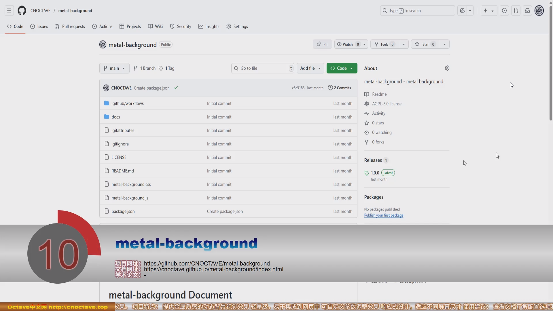Viewport: 553px width, 311px height.
Task: Open the .github/workflows folder
Action: (128, 103)
